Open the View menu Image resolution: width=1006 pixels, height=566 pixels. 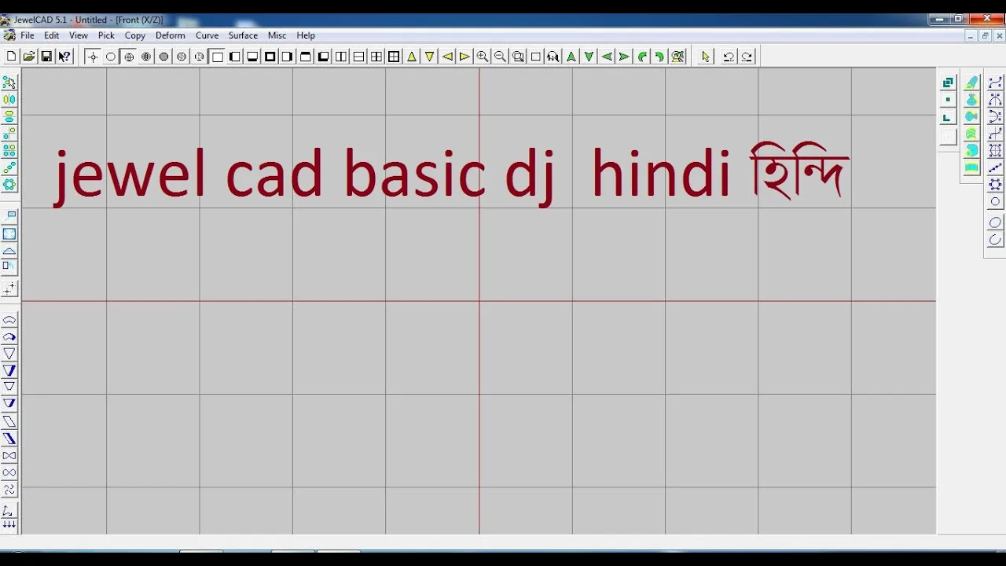tap(79, 35)
